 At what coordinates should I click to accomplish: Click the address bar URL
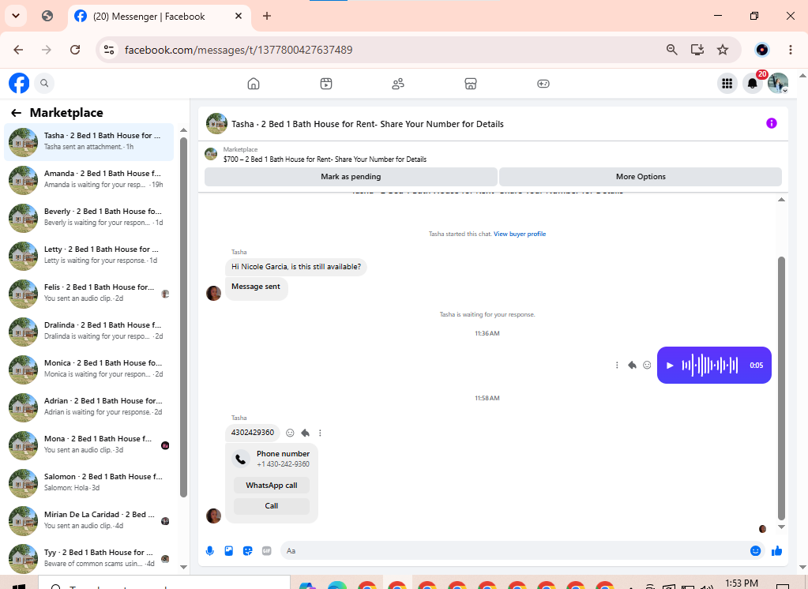[x=239, y=50]
